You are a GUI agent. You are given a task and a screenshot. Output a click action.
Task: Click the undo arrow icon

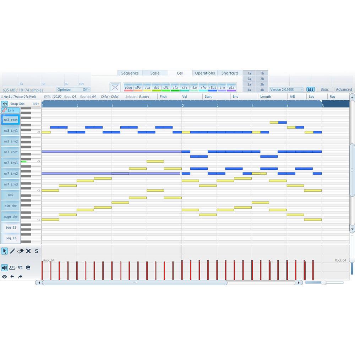pos(12,277)
